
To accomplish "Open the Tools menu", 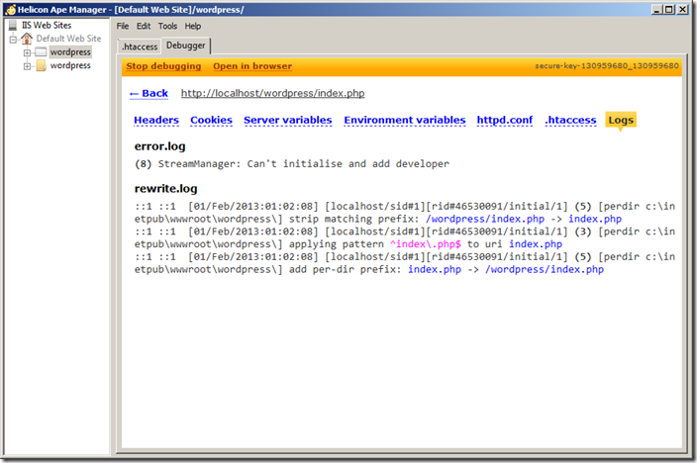I will [x=167, y=26].
